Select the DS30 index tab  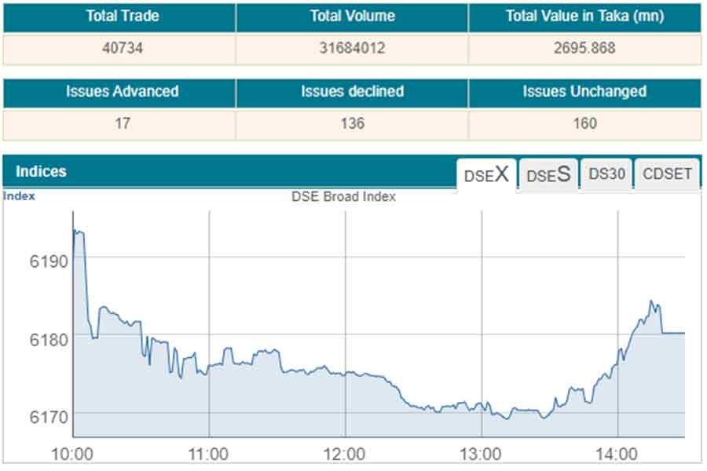606,174
